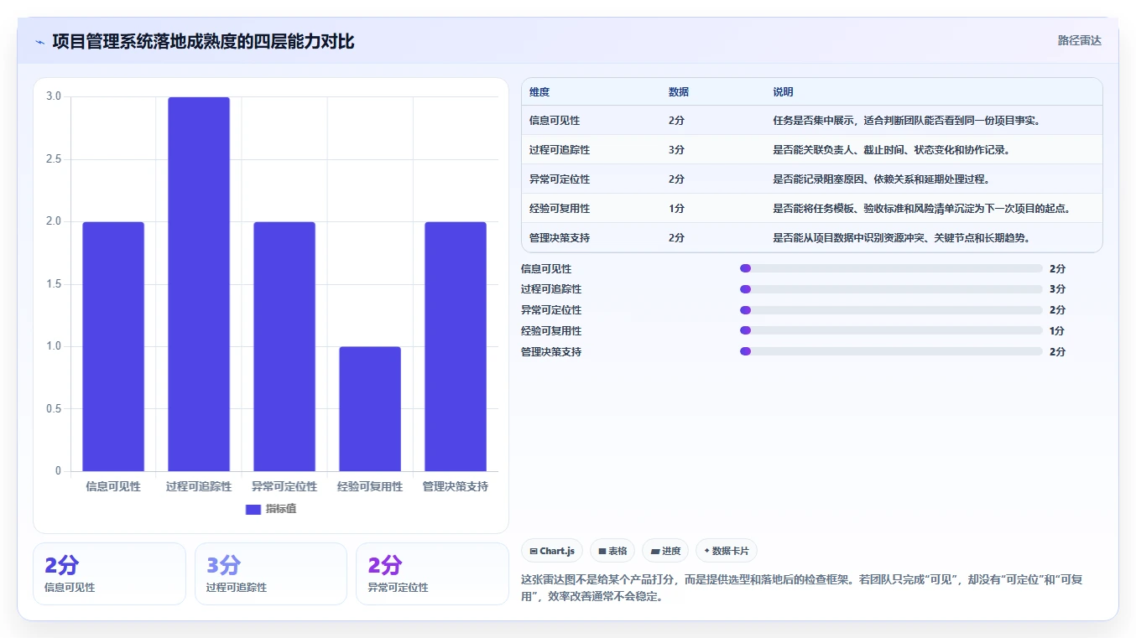Viewport: 1136px width, 638px height.
Task: Open the 2分 异常可定位性 data card
Action: (x=432, y=573)
